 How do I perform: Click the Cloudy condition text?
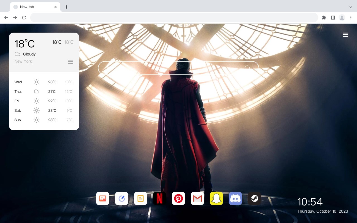[29, 54]
